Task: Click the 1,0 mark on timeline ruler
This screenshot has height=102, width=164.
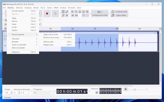Action: click(x=51, y=29)
